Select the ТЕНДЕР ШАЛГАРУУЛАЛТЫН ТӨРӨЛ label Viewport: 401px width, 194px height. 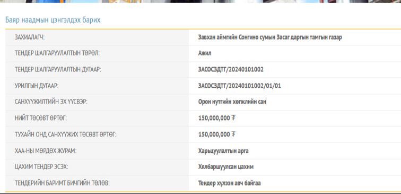(57, 53)
